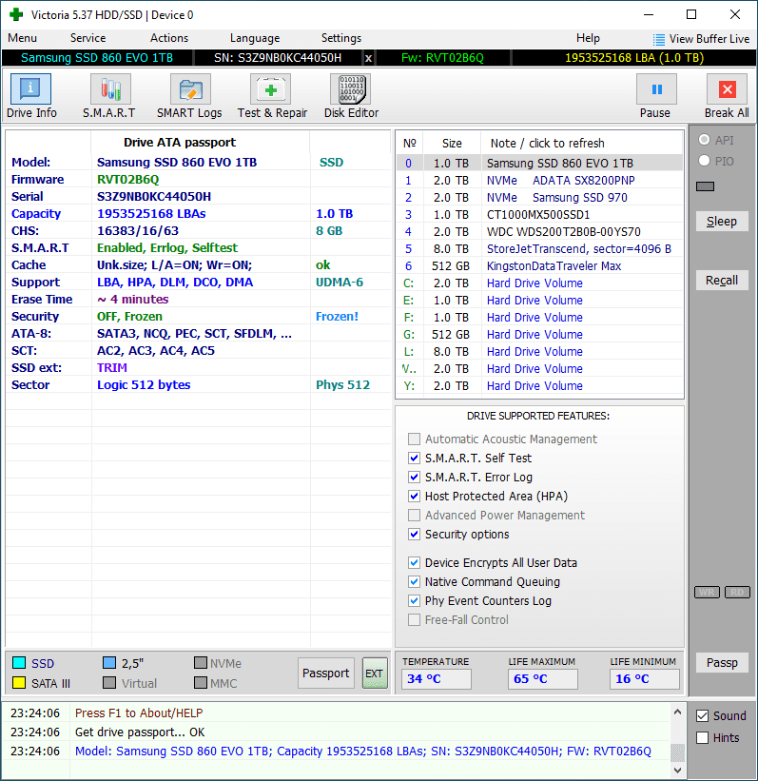This screenshot has width=758, height=781.
Task: Click the x next to serial number
Action: (x=368, y=58)
